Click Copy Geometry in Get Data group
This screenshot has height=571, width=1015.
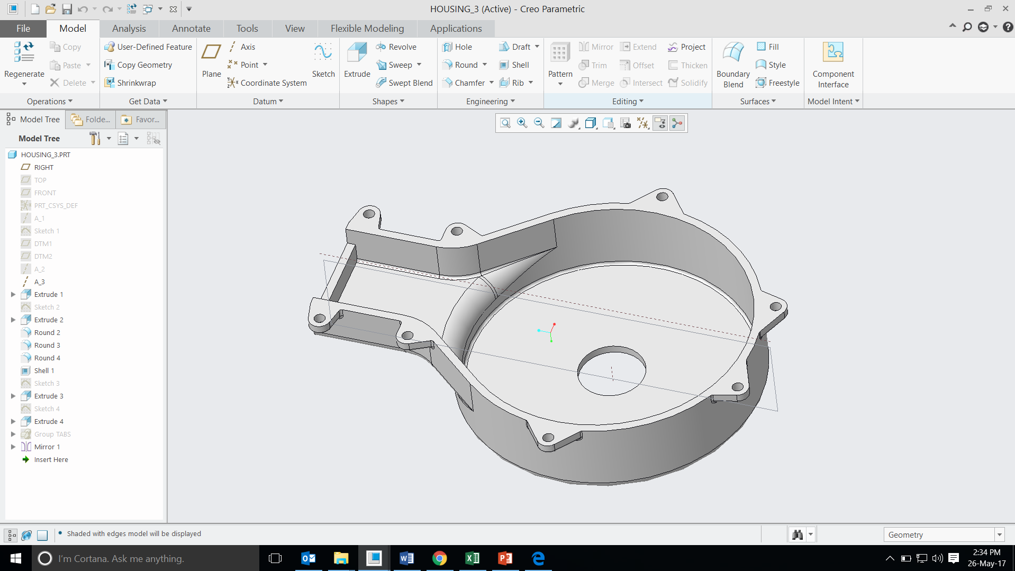tap(143, 65)
